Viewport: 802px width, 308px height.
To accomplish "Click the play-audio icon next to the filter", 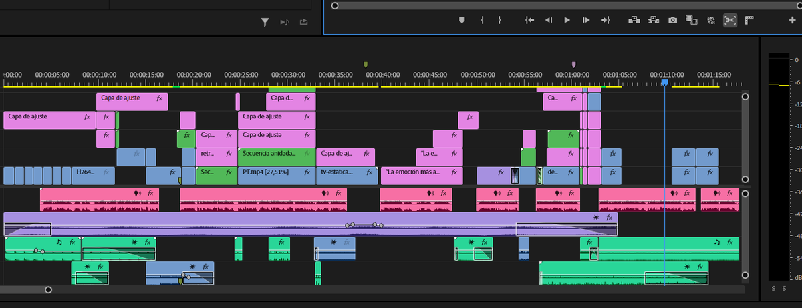I will point(284,23).
